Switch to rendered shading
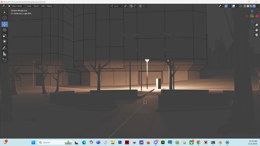 pos(254,6)
